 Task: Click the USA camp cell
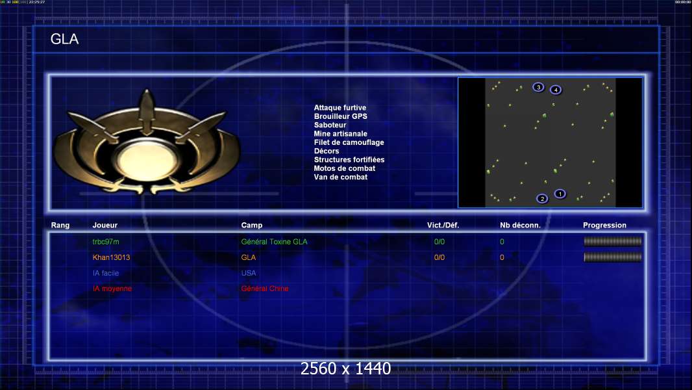tap(249, 273)
